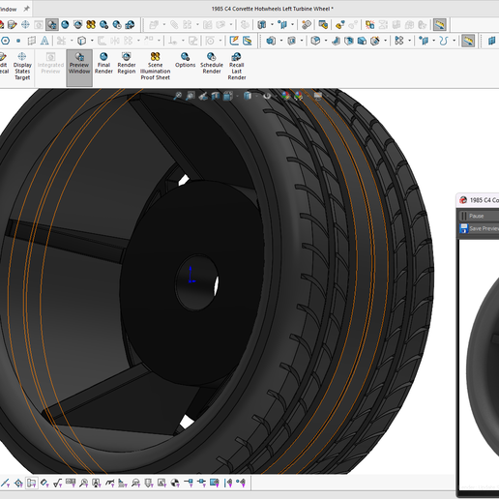Toggle the highlighted bottom toolbar dimension icon
Viewport: 499px width, 499px height.
(x=31, y=483)
